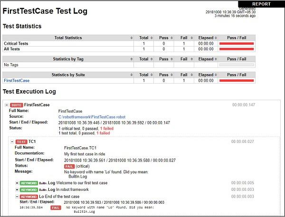Click green KEYWORD badge for robot framework log
Viewport: 285px width, 217px height.
tap(28, 190)
